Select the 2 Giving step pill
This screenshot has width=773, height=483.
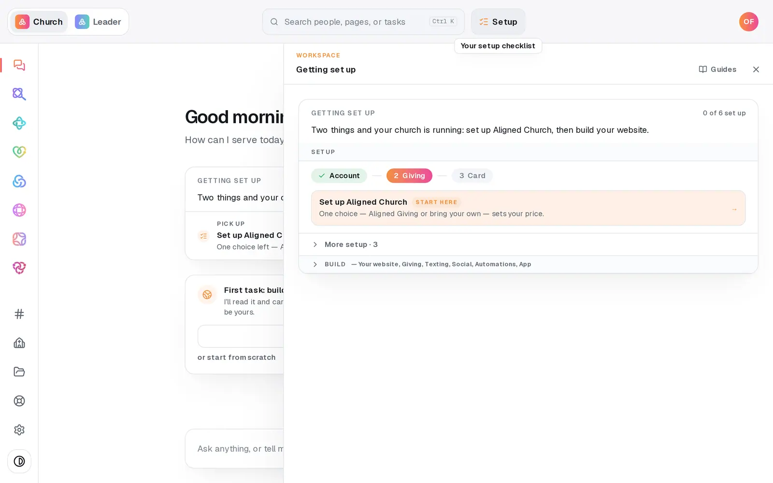point(409,176)
